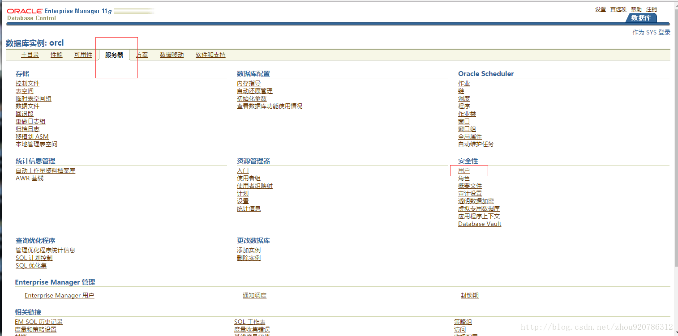Open the 应用程序上下文 link

[479, 217]
